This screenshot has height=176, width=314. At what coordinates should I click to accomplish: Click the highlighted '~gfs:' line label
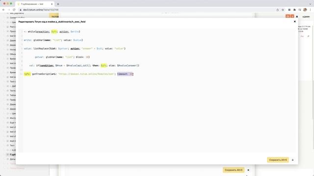pos(27,74)
